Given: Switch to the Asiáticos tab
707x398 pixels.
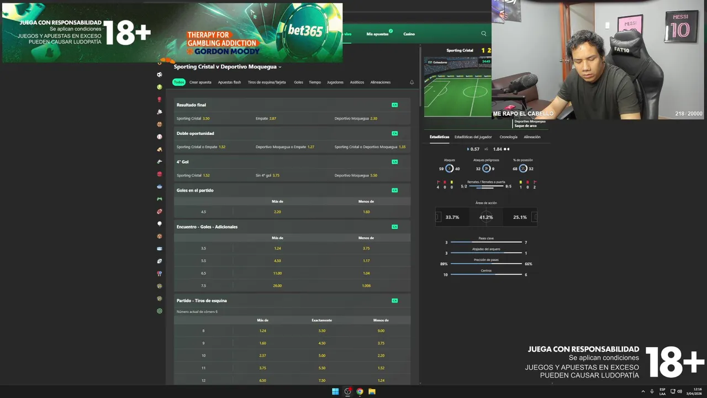Looking at the screenshot, I should coord(357,82).
